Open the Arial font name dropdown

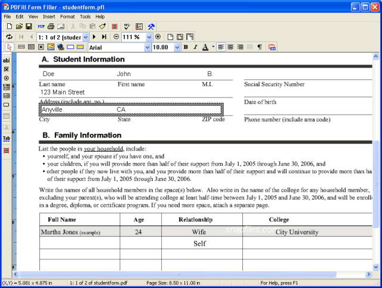(x=147, y=47)
